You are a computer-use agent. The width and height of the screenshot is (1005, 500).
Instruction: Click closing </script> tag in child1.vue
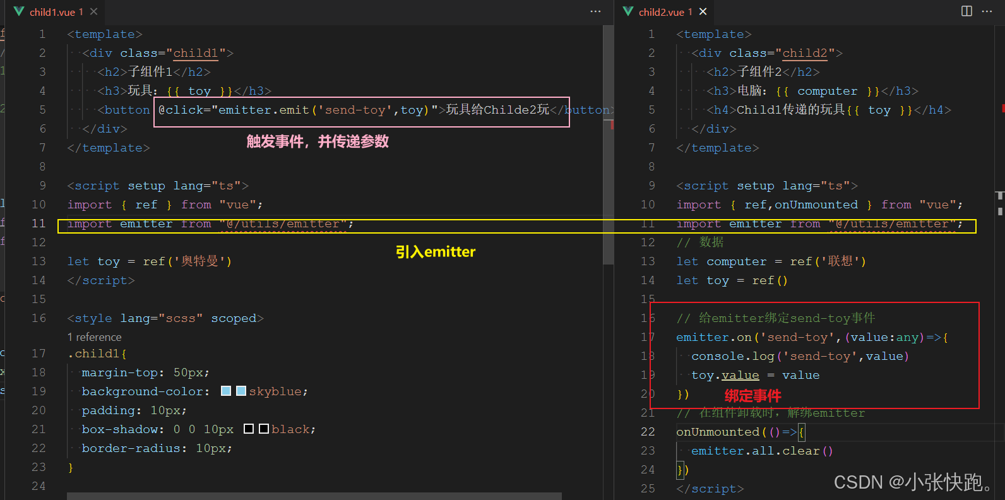(101, 280)
